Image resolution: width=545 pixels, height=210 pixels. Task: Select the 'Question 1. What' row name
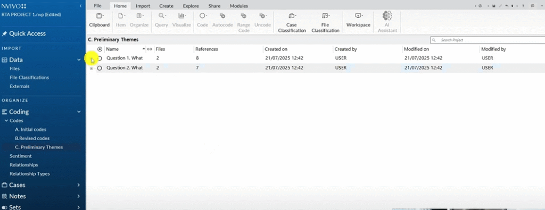click(125, 58)
